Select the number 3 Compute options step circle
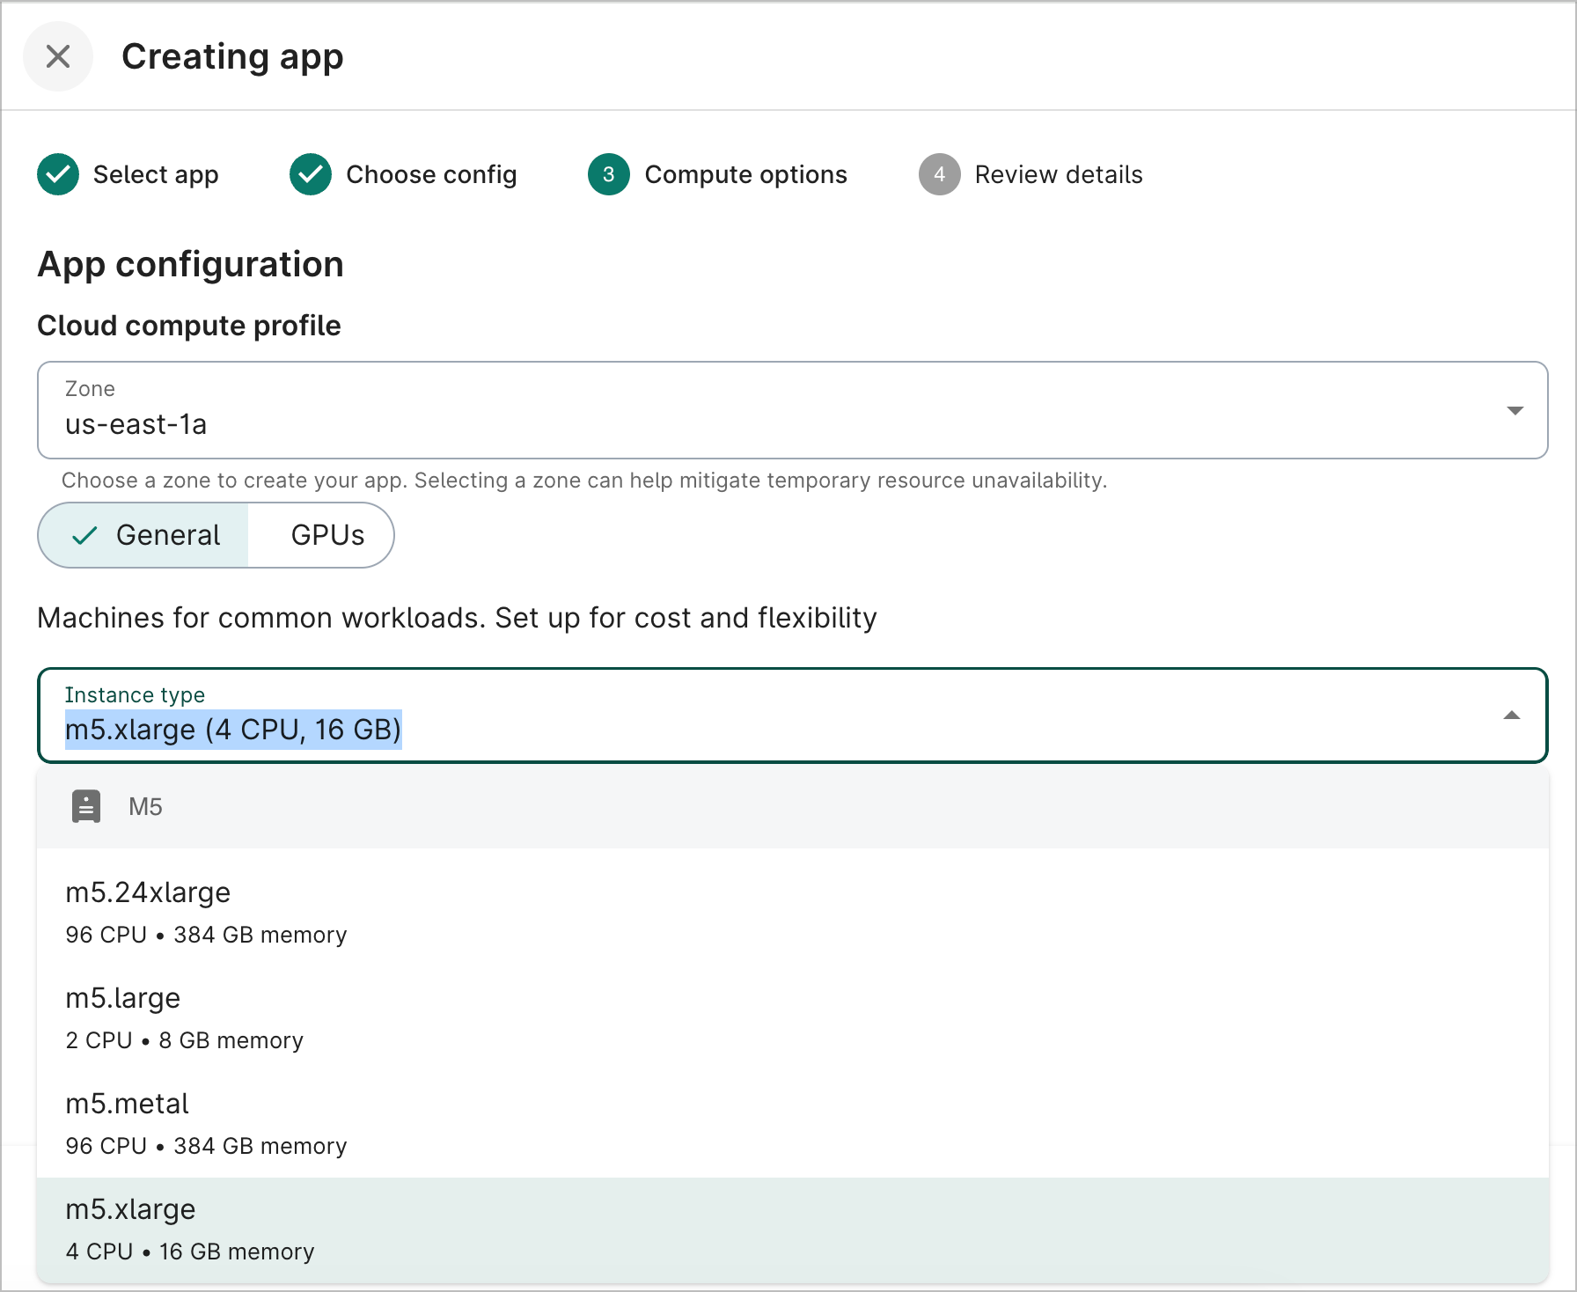This screenshot has height=1292, width=1577. [x=607, y=174]
